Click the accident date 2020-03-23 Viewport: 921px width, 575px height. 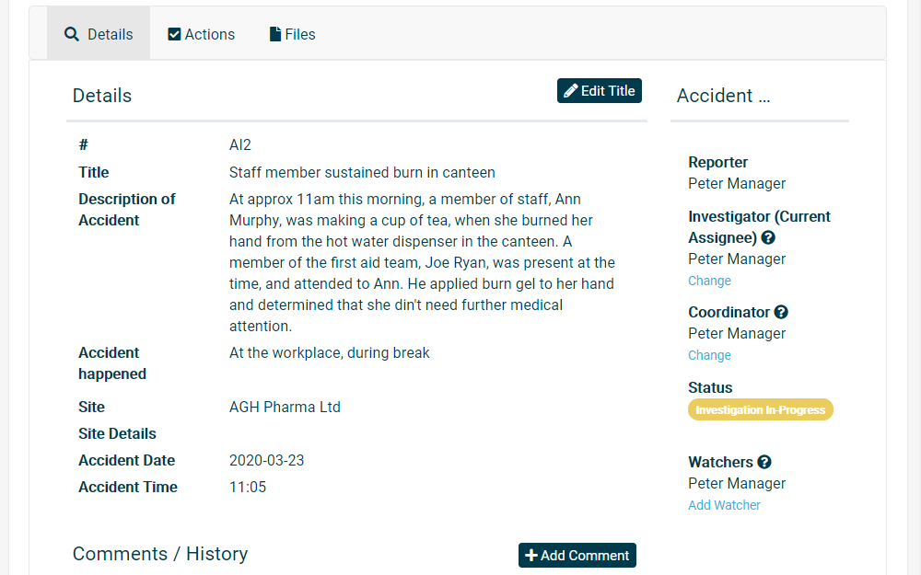267,461
